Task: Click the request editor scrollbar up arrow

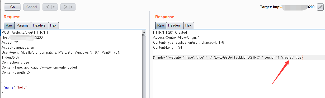Action: coord(144,32)
